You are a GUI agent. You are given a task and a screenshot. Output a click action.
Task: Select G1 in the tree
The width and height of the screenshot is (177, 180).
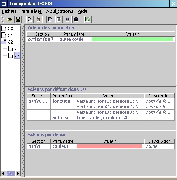click(x=10, y=35)
